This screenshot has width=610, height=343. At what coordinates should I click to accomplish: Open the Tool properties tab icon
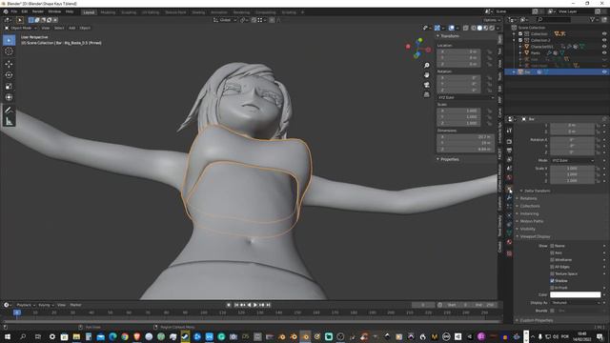click(509, 131)
